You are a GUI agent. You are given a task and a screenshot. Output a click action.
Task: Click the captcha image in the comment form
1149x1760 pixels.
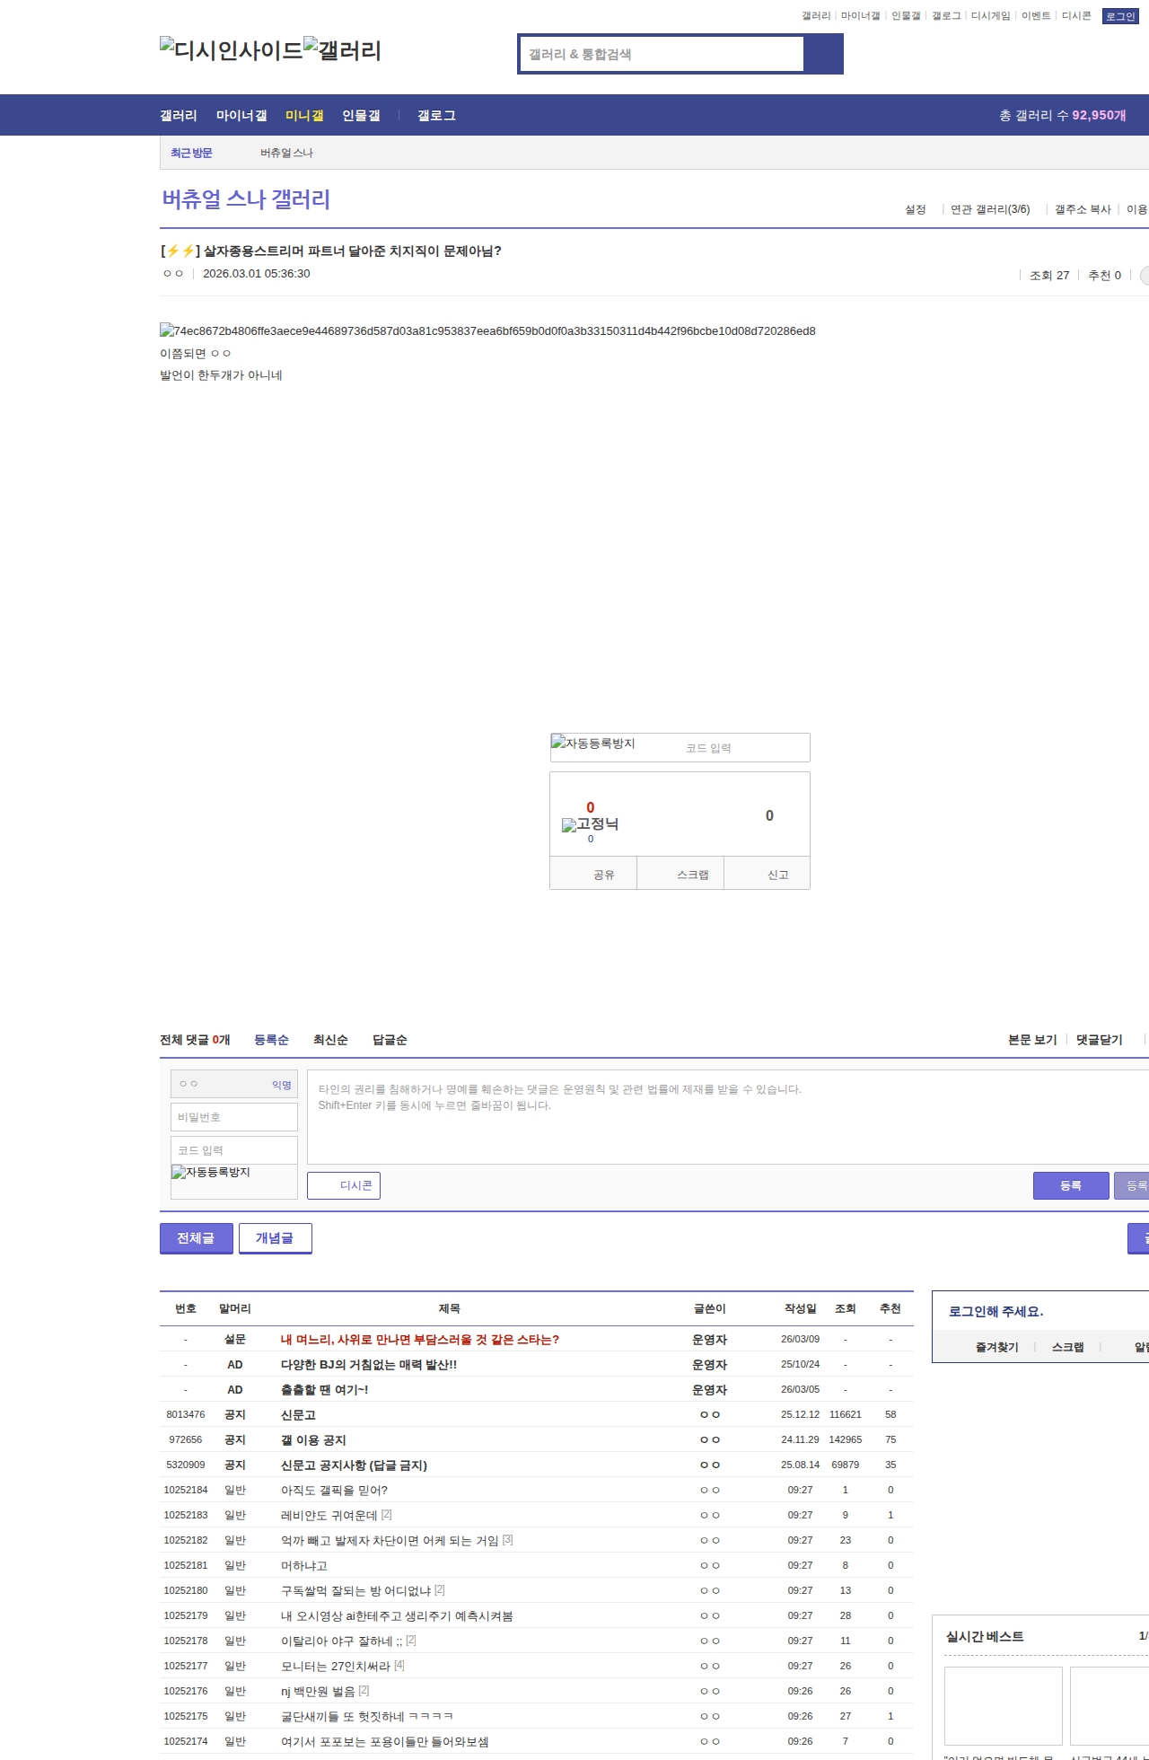coord(212,1173)
